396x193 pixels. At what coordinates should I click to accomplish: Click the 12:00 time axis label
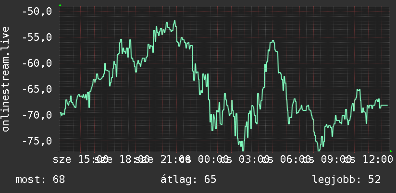[x=378, y=159]
